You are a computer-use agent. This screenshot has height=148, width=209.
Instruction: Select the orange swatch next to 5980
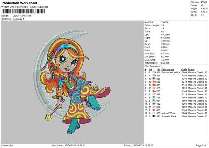click(x=154, y=82)
